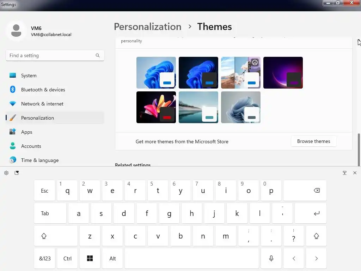Apply the teal lake Sunrise theme
361x271 pixels.
(x=198, y=107)
